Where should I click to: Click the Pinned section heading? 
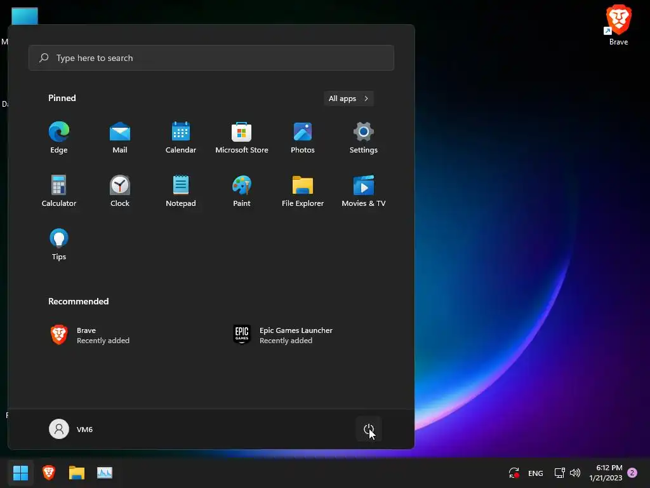pyautogui.click(x=62, y=98)
